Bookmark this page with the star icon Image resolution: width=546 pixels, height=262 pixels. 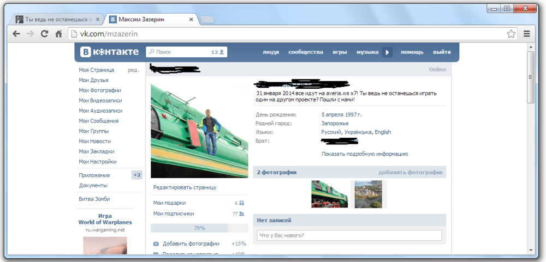tap(511, 34)
